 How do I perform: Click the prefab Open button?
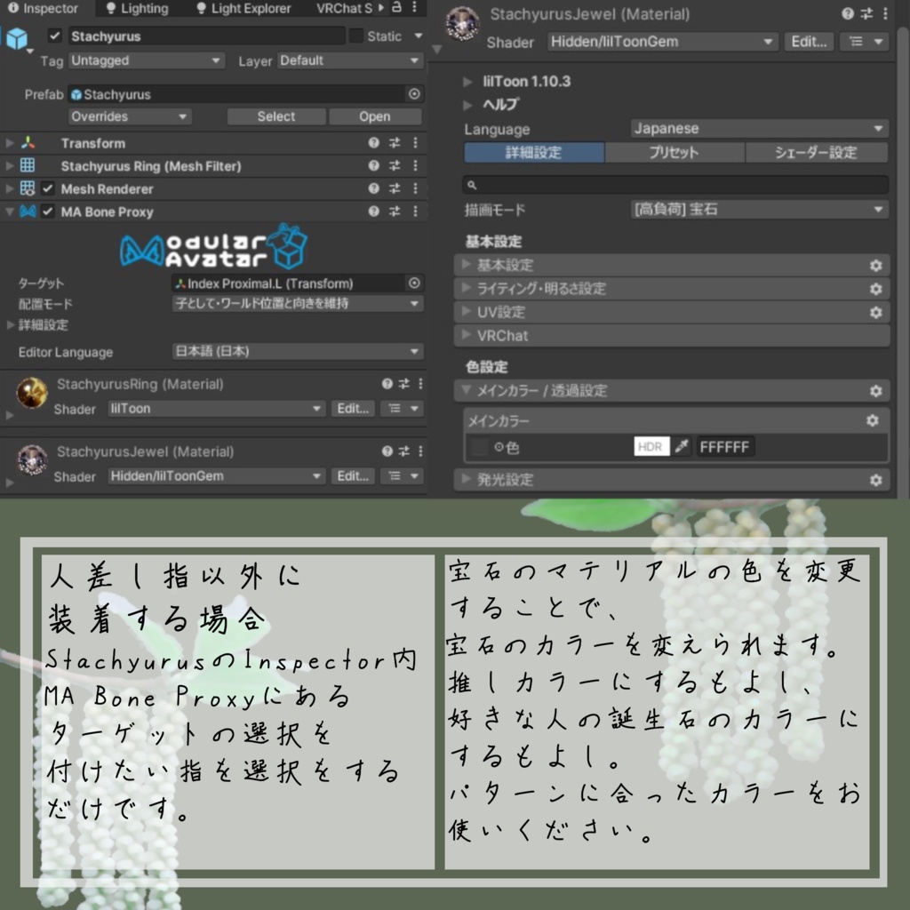[375, 116]
